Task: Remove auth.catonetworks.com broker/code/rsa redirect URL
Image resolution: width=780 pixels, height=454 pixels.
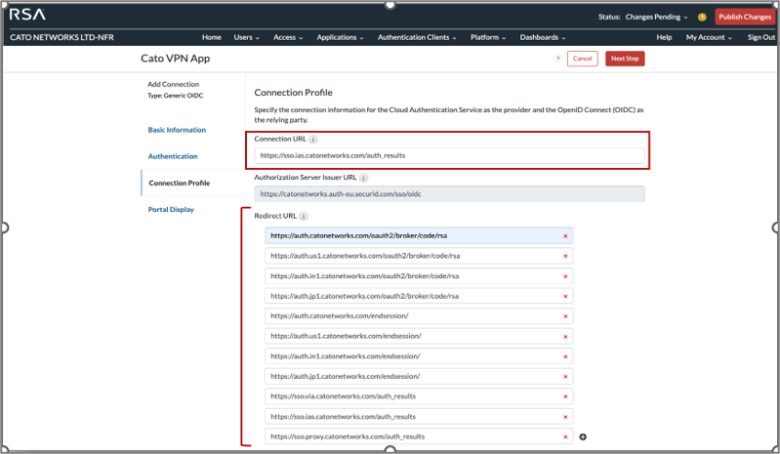Action: tap(565, 236)
